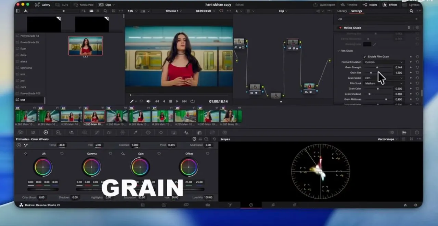Open the Grain Model dropdown
The image size is (438, 226).
(384, 78)
